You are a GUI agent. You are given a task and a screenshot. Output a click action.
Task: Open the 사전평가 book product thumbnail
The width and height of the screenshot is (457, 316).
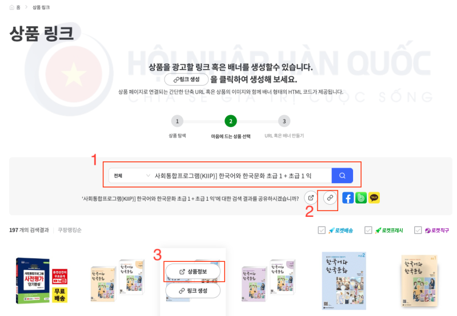click(x=42, y=280)
